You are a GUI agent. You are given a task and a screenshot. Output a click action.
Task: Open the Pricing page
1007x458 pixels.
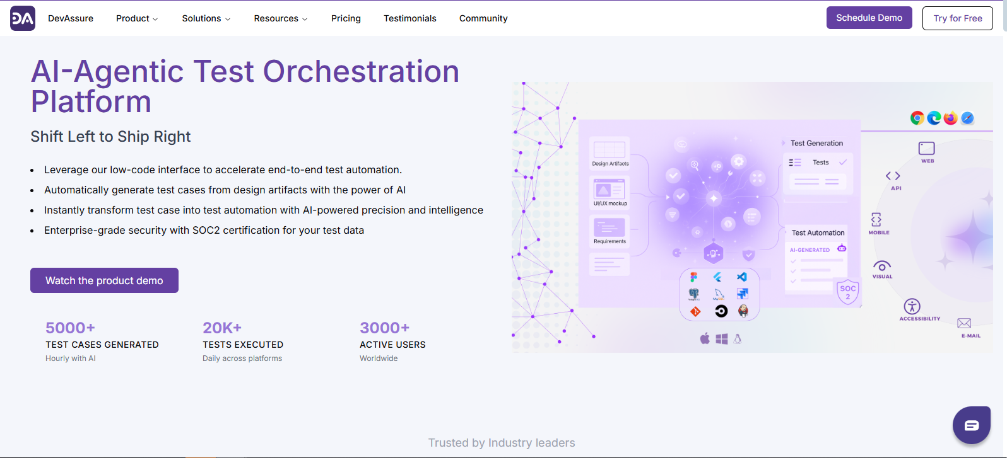(x=346, y=18)
